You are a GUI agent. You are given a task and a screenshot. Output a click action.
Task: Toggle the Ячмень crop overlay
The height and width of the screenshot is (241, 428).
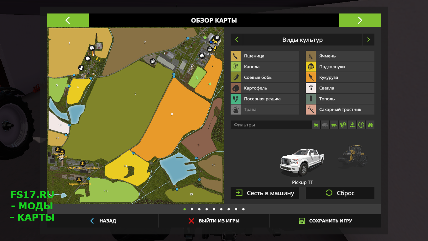pyautogui.click(x=340, y=56)
